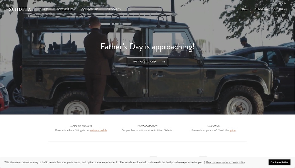This screenshot has width=295, height=168.
Task: Read more about our cookie policy
Action: point(226,162)
